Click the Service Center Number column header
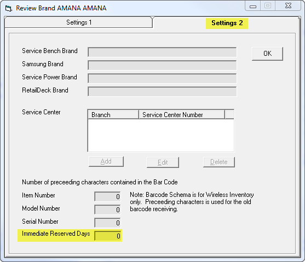The height and width of the screenshot is (262, 305). pyautogui.click(x=182, y=115)
